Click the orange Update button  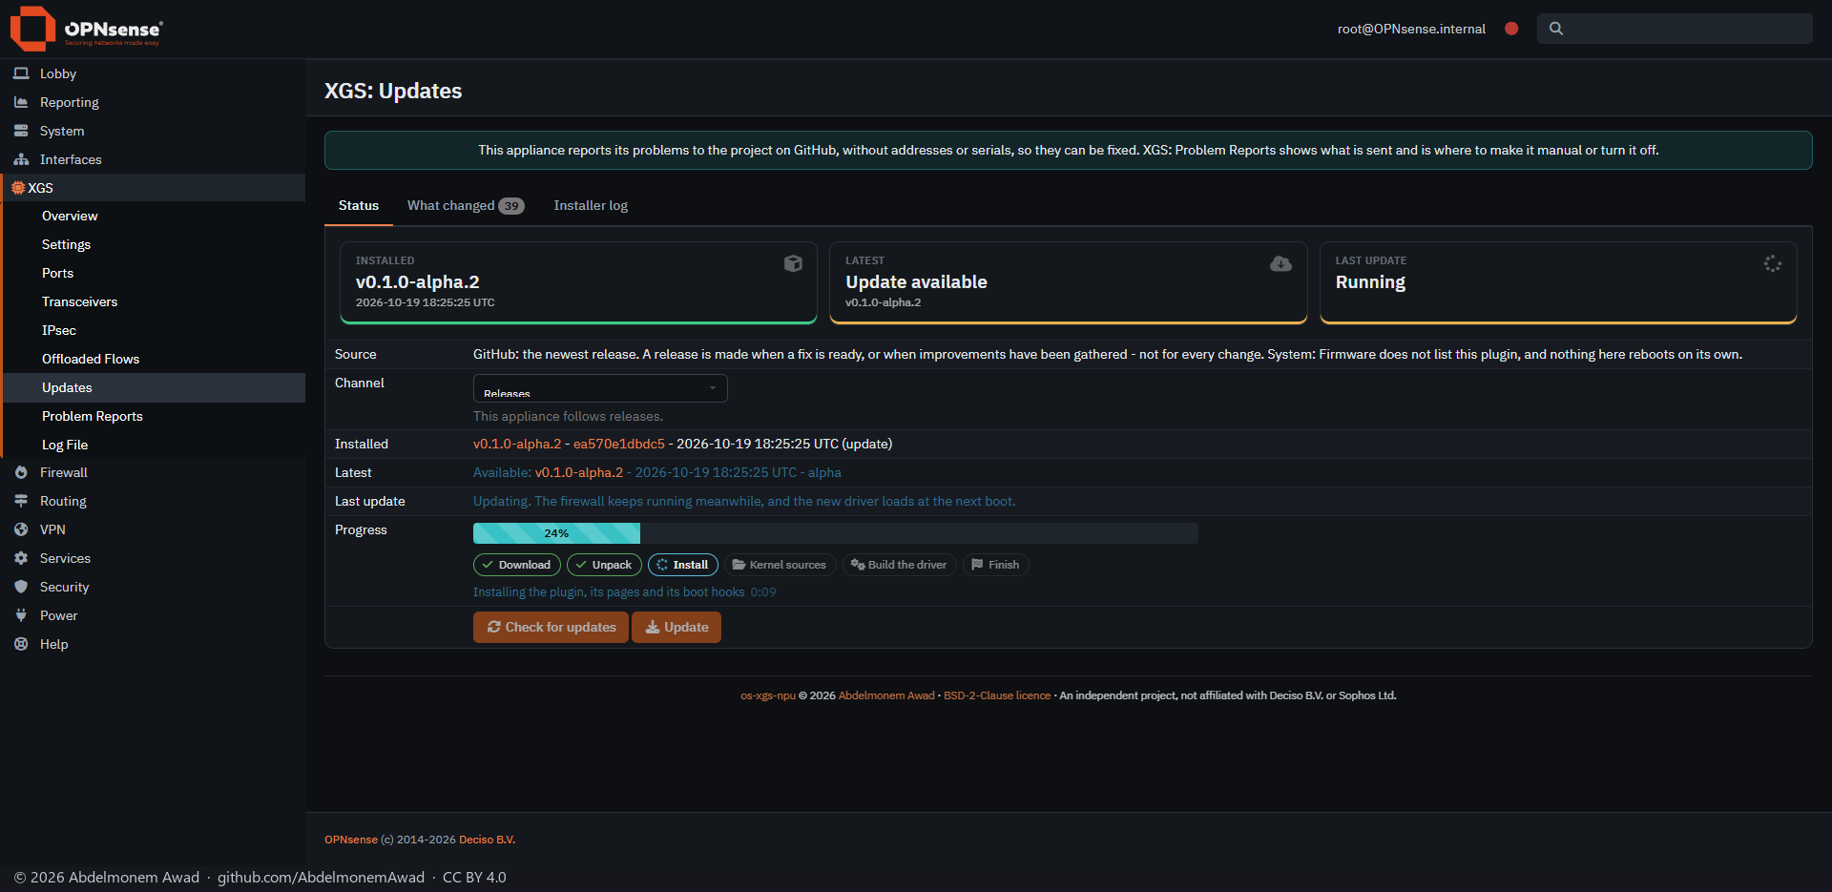(677, 627)
